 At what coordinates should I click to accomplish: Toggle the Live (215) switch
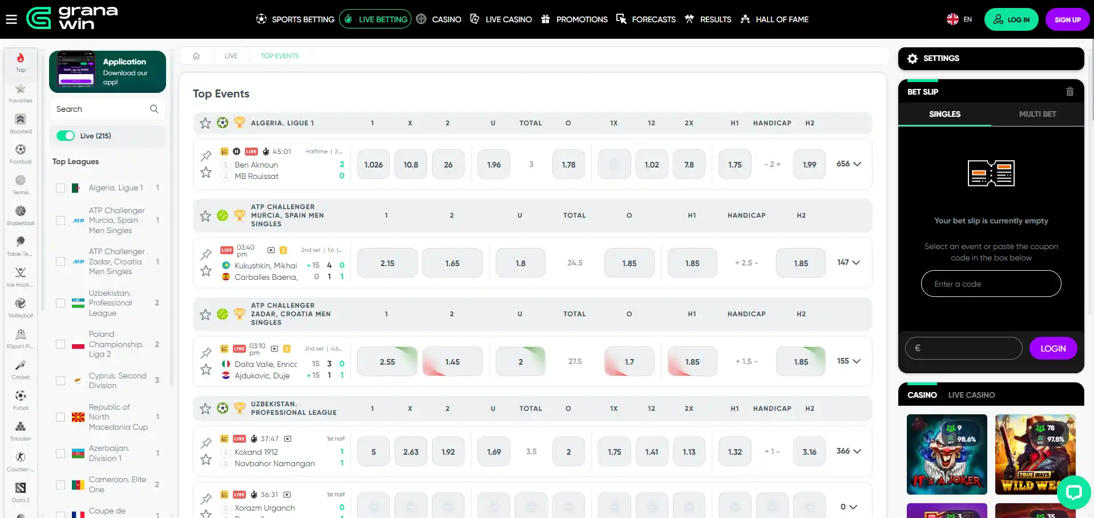(66, 136)
